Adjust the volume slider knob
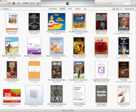Image resolution: width=136 pixels, height=112 pixels. pos(29,3)
